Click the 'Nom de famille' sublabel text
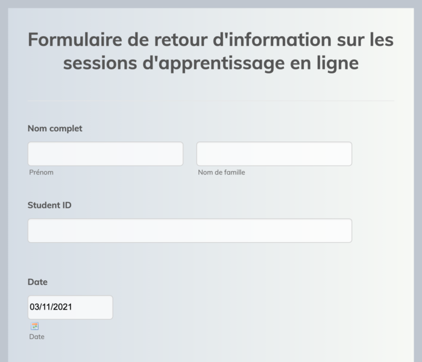 (x=222, y=172)
